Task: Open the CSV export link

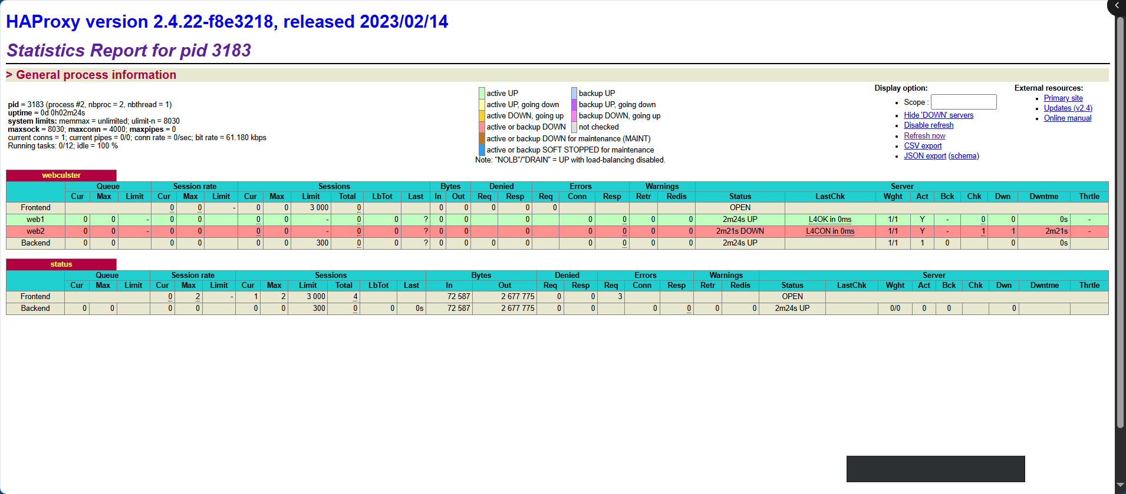Action: pos(923,146)
